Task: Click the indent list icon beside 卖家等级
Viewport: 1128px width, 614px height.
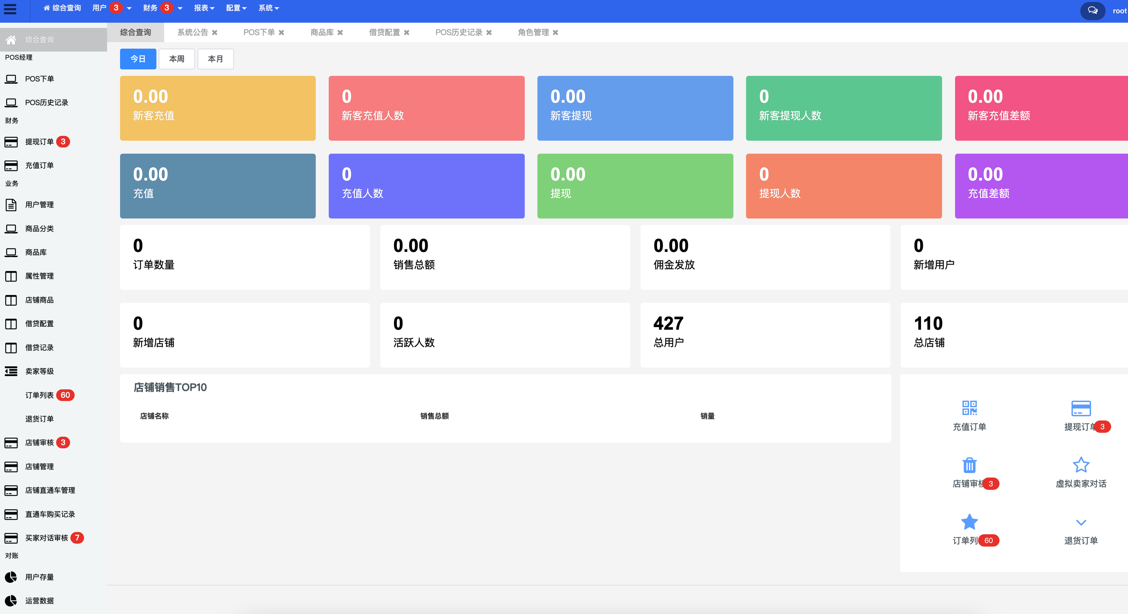Action: (11, 371)
